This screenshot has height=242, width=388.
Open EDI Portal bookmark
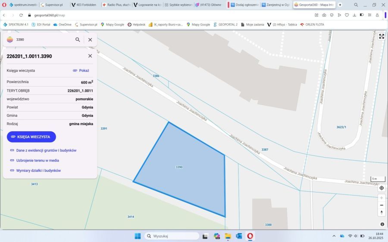point(41,25)
